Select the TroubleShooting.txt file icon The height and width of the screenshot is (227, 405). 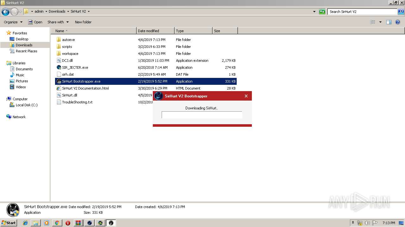(x=59, y=102)
